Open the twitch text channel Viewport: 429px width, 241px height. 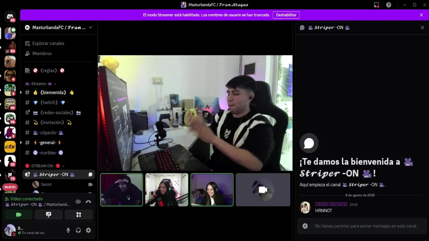coord(59,102)
